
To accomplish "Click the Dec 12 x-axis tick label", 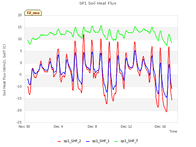I will (x=126, y=126).
